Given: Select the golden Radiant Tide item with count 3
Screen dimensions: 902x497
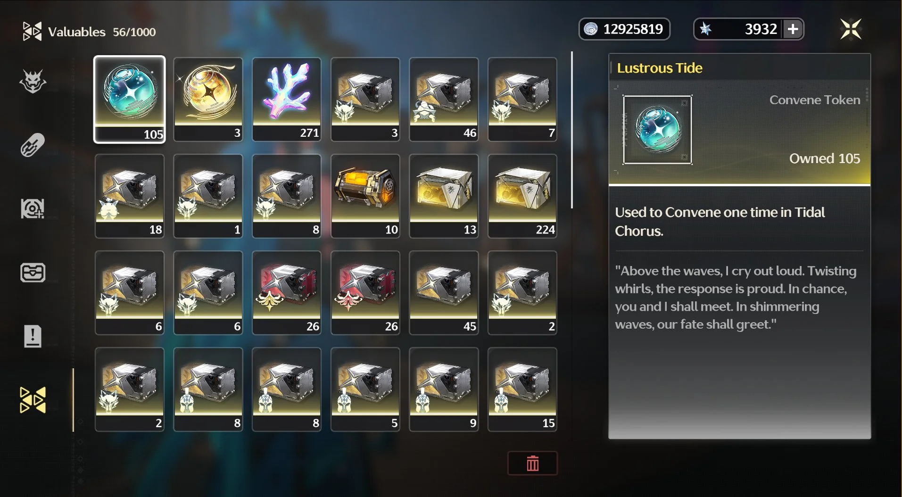Looking at the screenshot, I should click(x=208, y=99).
